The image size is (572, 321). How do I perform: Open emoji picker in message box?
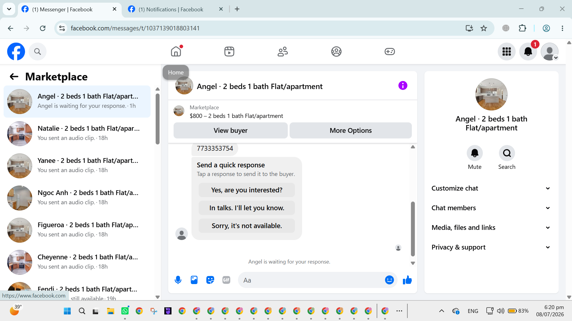pos(389,280)
